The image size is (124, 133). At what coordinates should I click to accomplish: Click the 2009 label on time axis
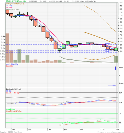click(x=102, y=129)
